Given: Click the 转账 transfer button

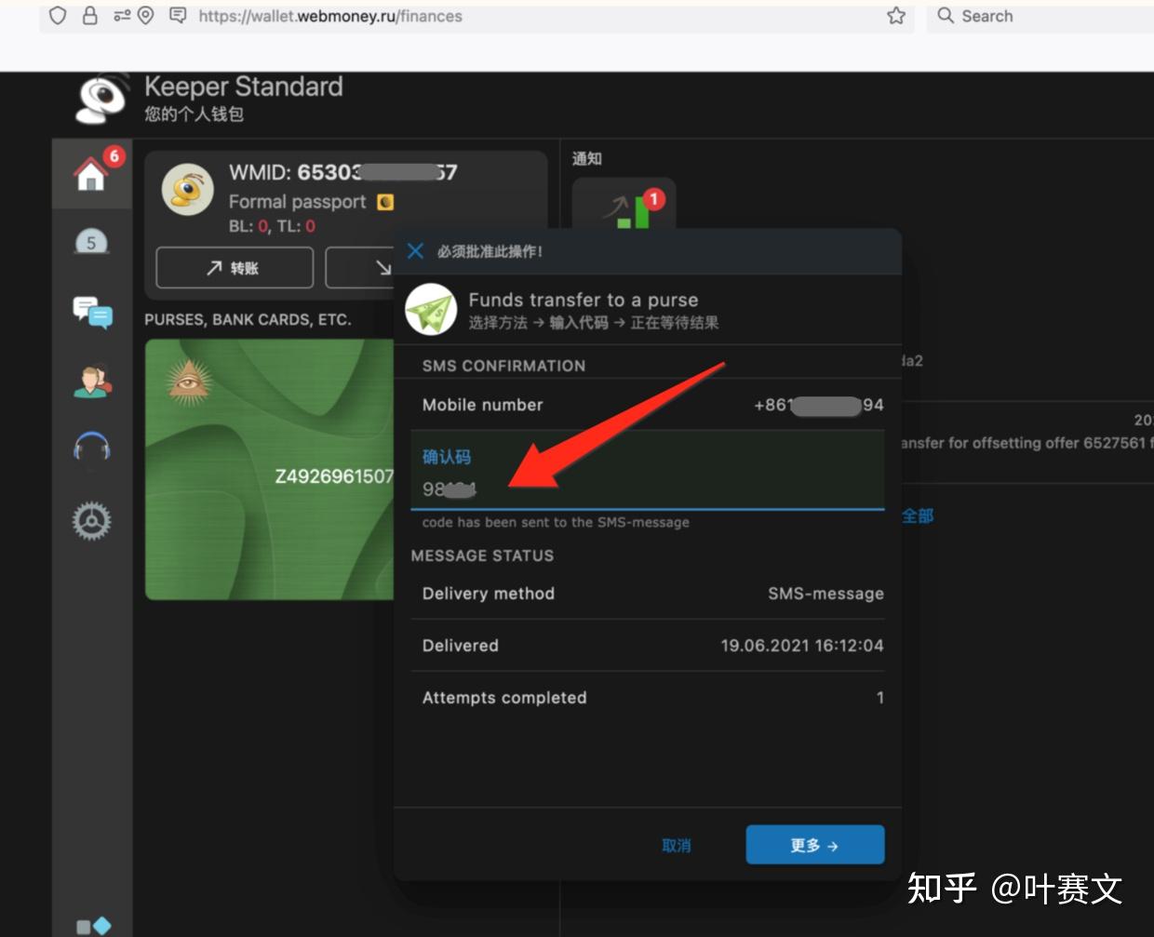Looking at the screenshot, I should (235, 268).
